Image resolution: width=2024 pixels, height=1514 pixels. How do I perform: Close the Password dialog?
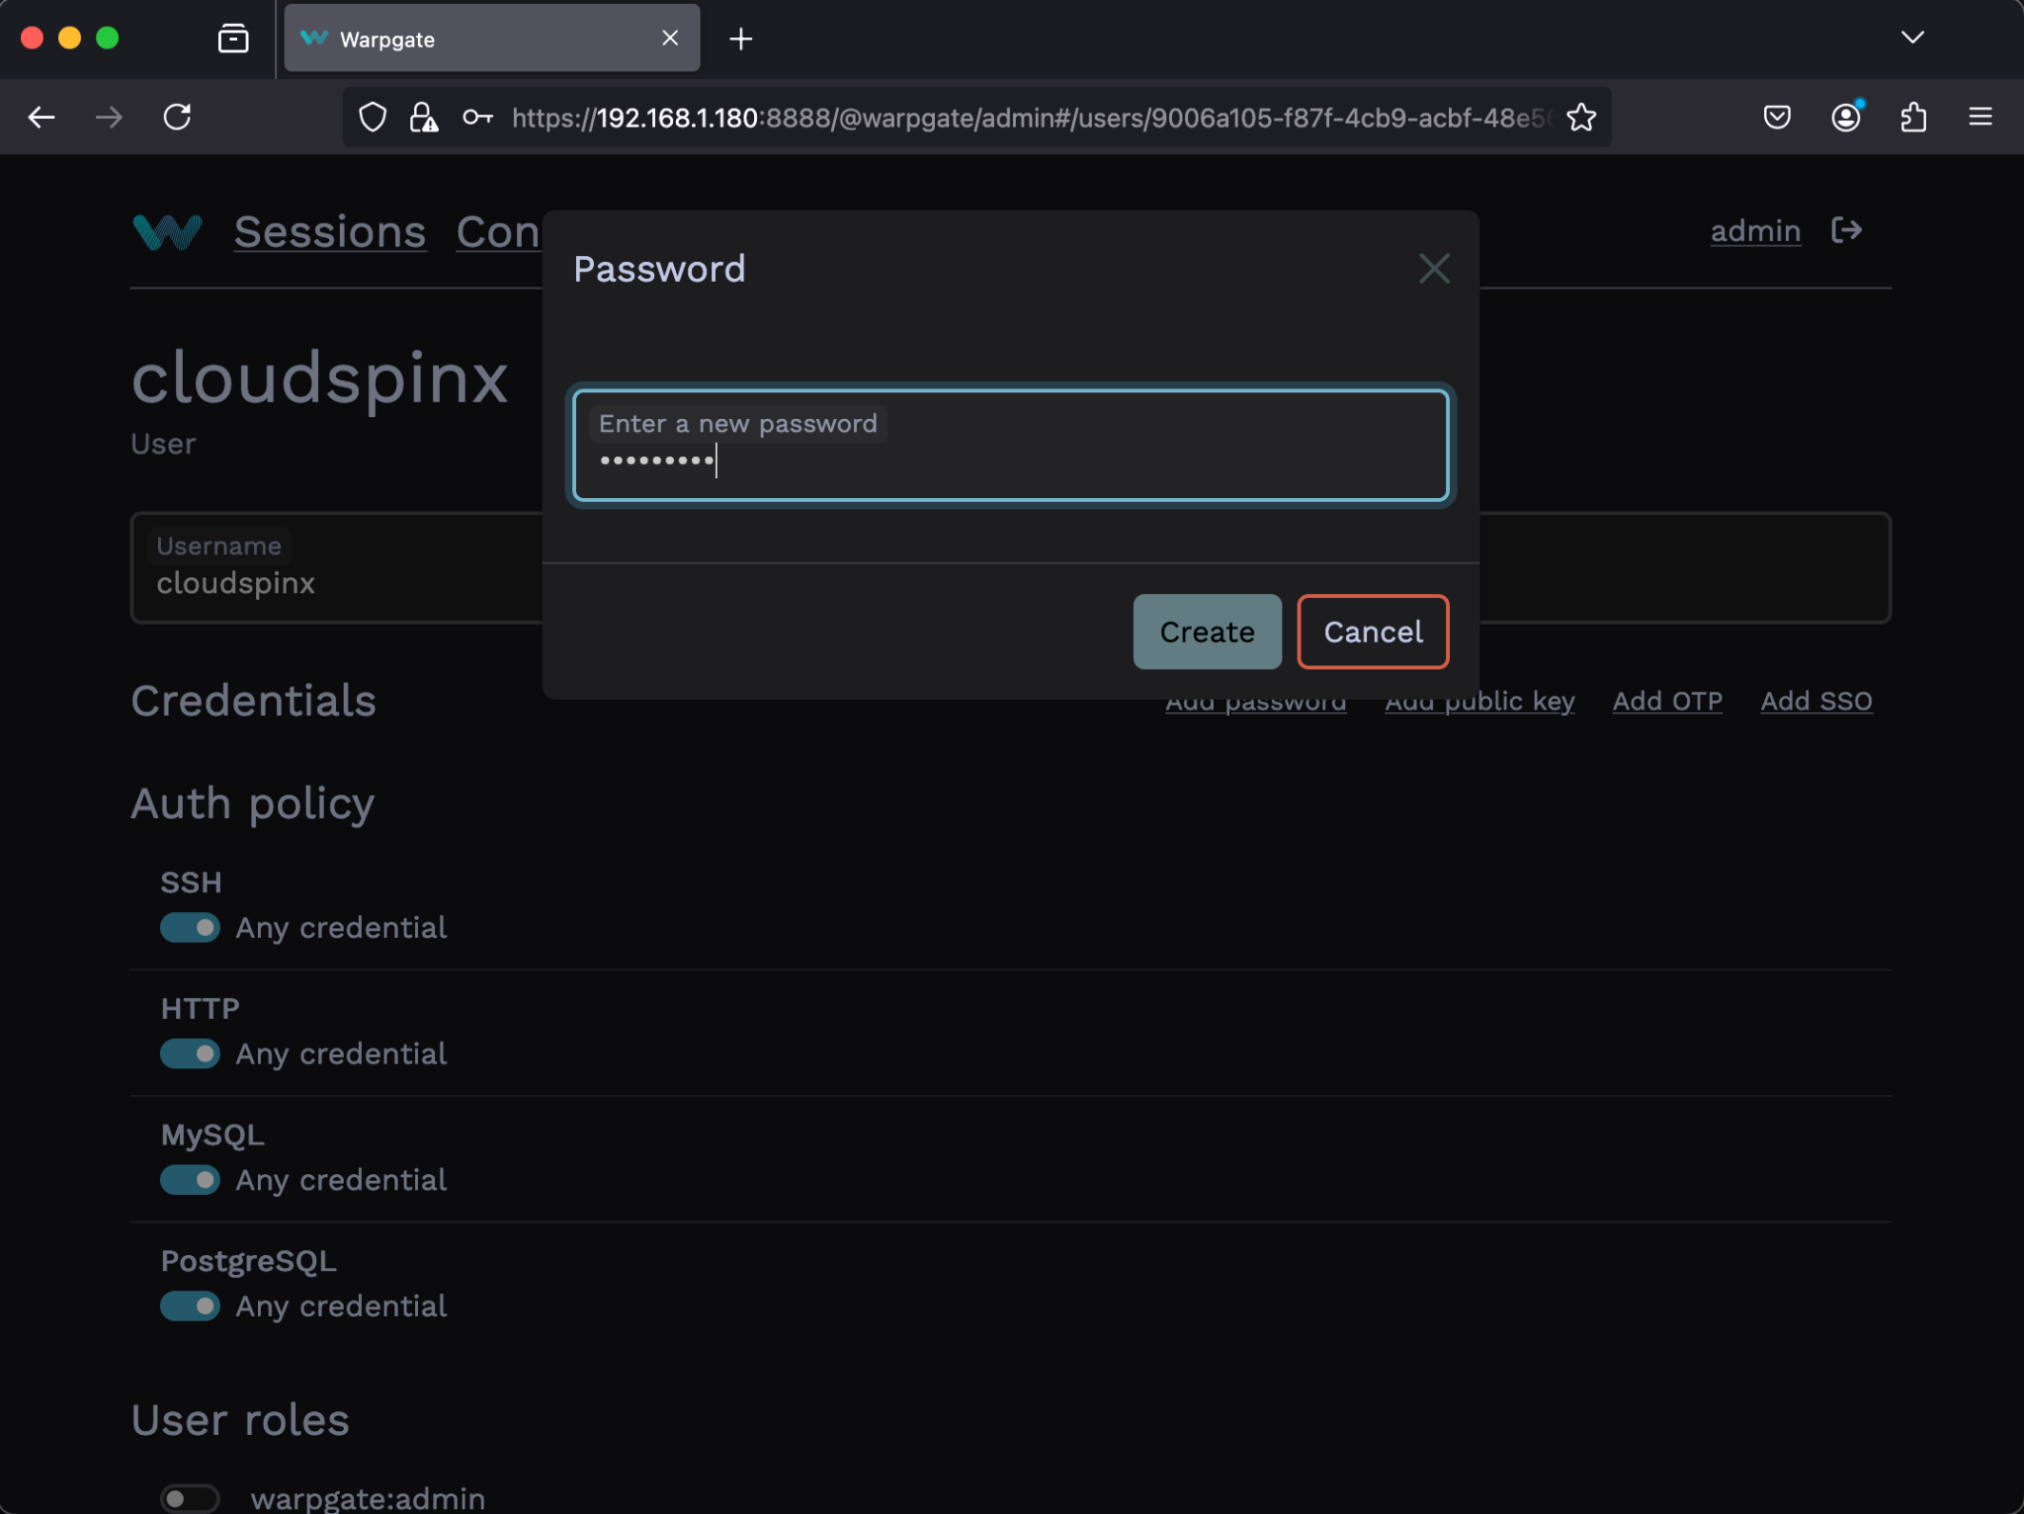point(1434,268)
